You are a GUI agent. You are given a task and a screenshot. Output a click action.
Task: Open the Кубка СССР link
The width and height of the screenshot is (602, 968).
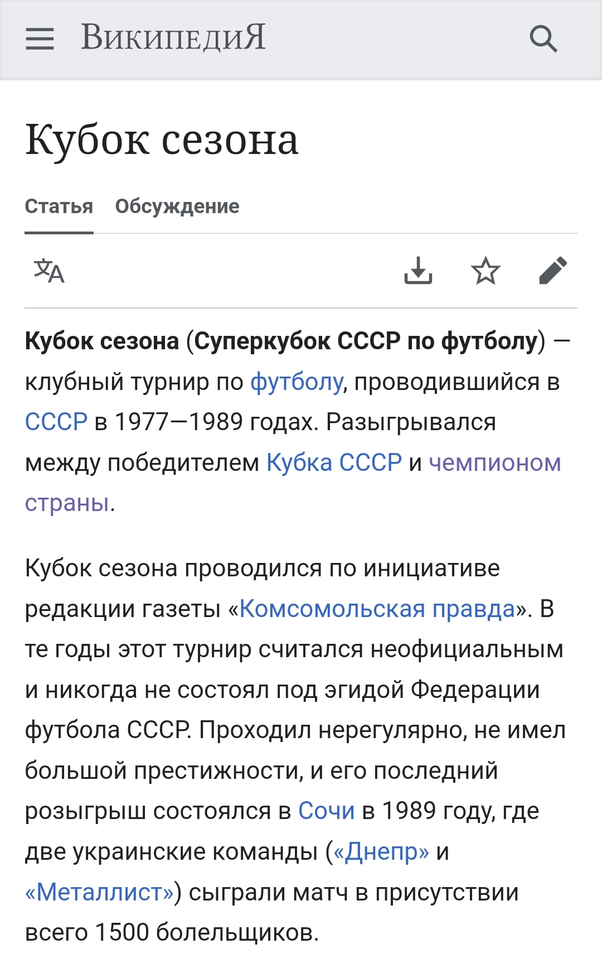coord(334,463)
